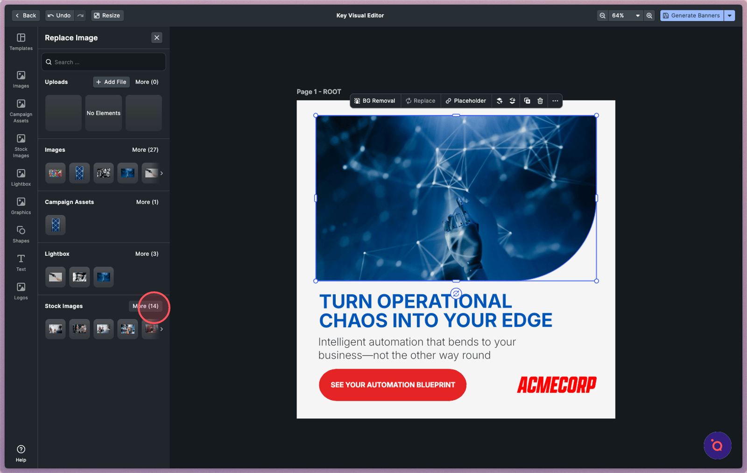Click the Add File button
Image resolution: width=747 pixels, height=473 pixels.
click(111, 82)
